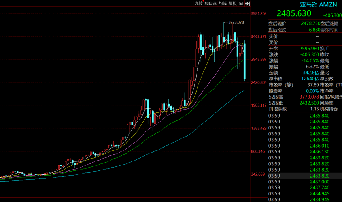Click the 九转 indicator button

[x=199, y=3]
